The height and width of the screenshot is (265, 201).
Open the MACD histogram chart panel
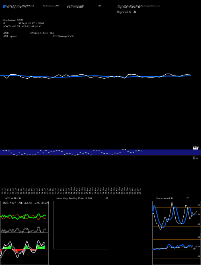point(24,249)
